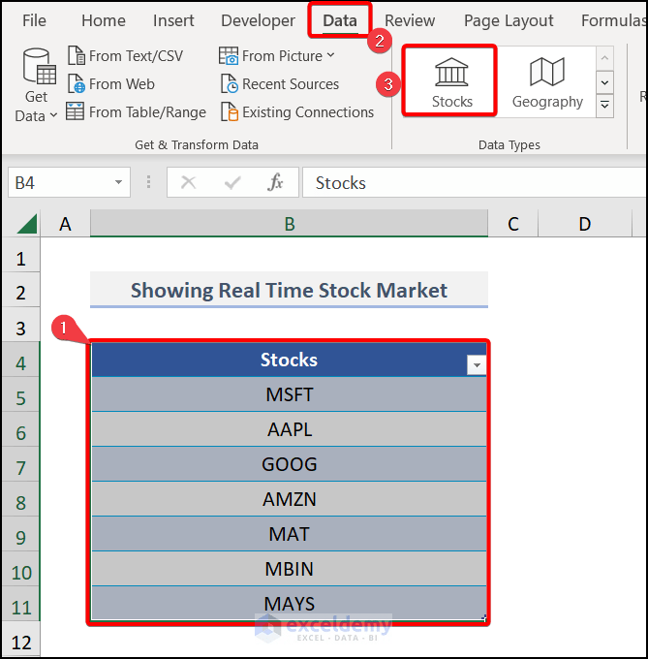The width and height of the screenshot is (648, 659).
Task: Switch to the Formulas tab
Action: [x=613, y=20]
